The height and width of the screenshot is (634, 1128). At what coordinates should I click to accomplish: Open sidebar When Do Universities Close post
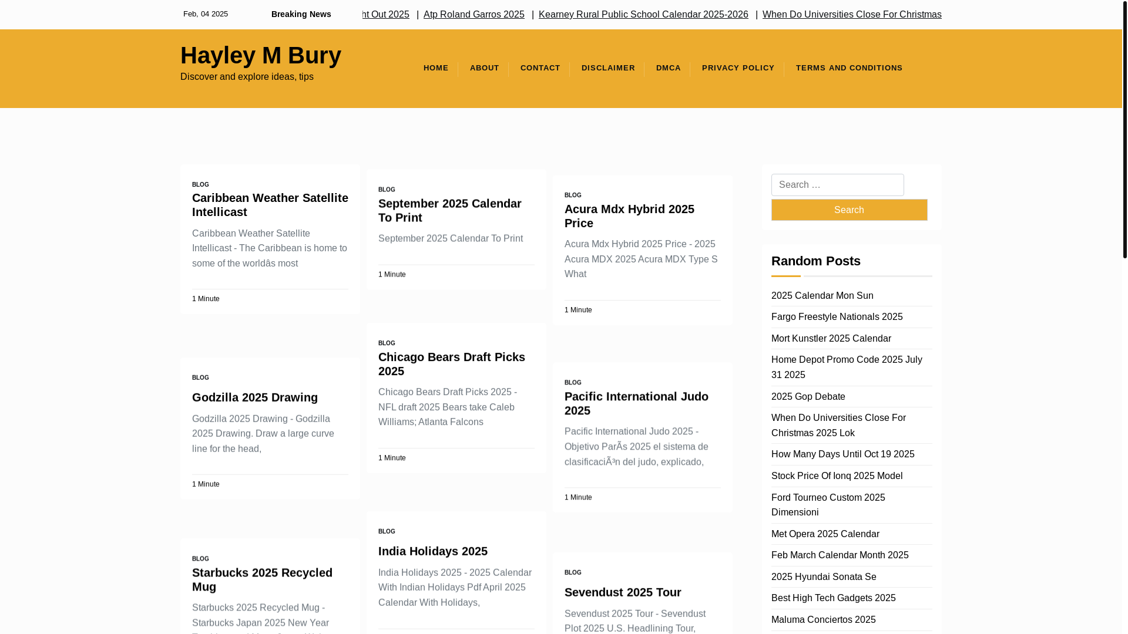pos(838,425)
